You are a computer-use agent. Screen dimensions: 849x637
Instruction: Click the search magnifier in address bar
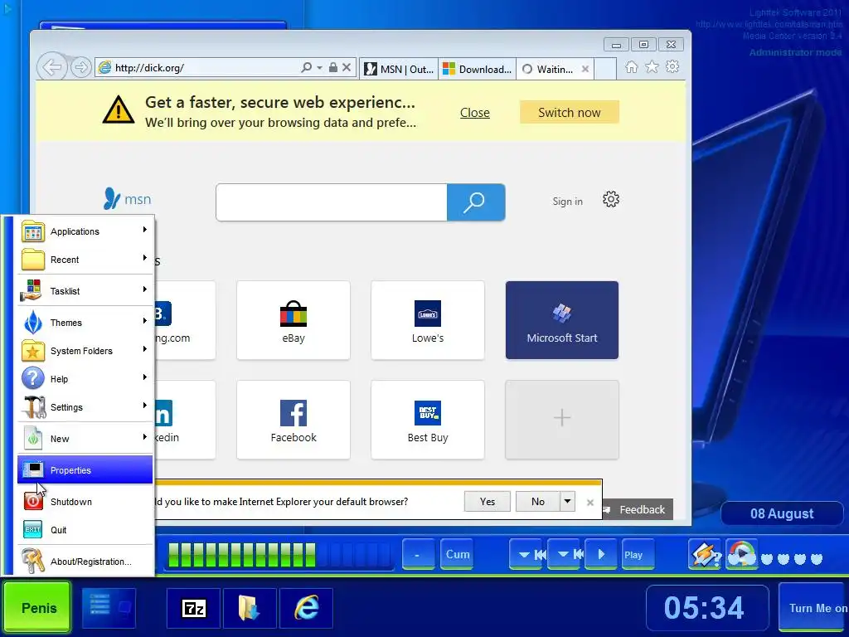tap(307, 67)
